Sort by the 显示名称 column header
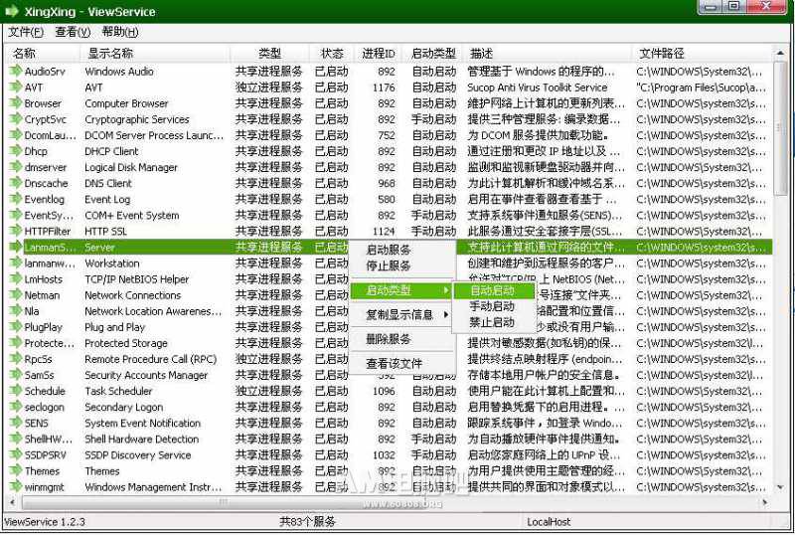The height and width of the screenshot is (535, 795). pos(155,53)
